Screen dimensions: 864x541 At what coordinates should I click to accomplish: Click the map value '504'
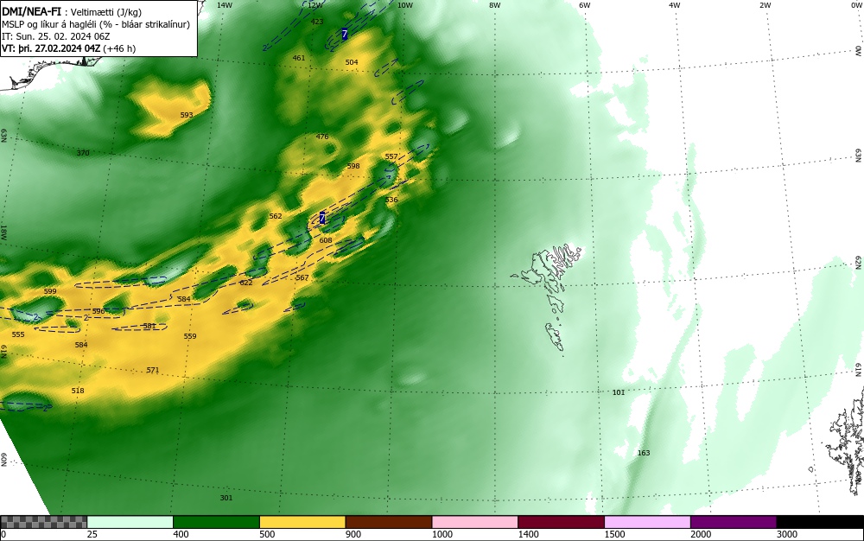click(x=352, y=62)
